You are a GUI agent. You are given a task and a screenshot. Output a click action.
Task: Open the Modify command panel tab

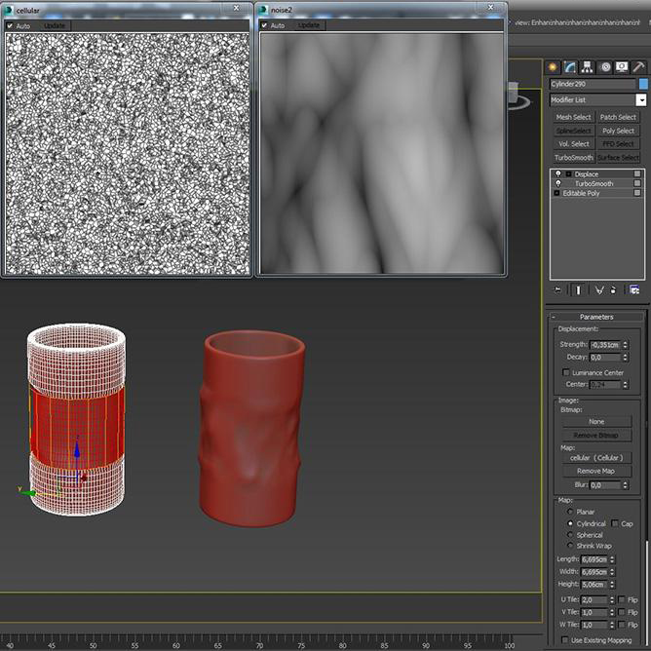pyautogui.click(x=569, y=67)
